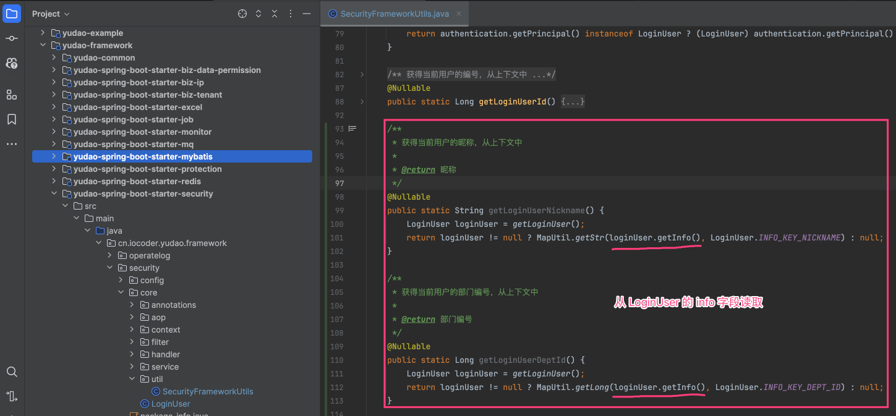Select yudao-spring-boot-starter-redis module
896x416 pixels.
(137, 181)
